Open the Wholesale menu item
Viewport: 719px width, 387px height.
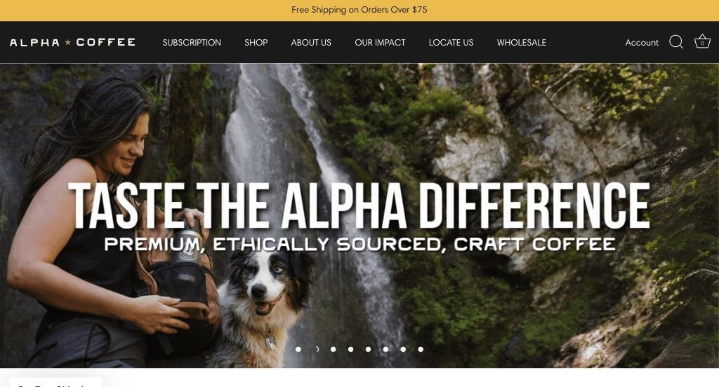pyautogui.click(x=522, y=43)
